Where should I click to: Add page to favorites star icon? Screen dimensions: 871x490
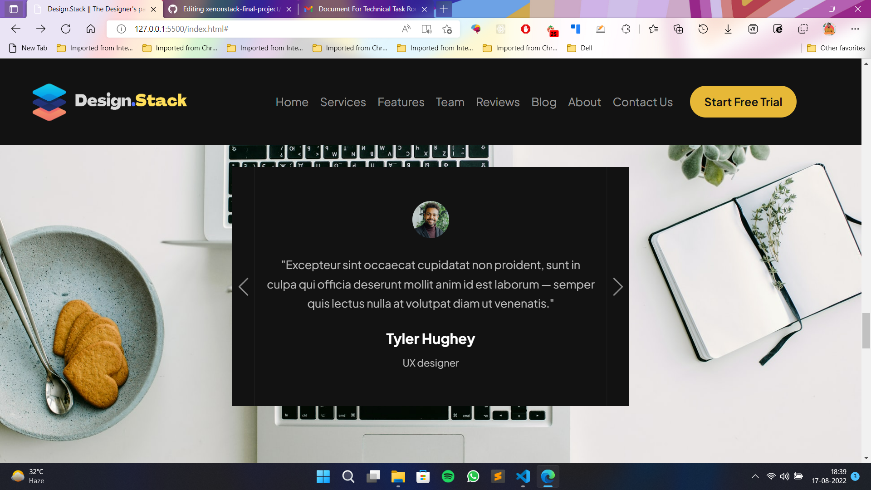point(447,29)
